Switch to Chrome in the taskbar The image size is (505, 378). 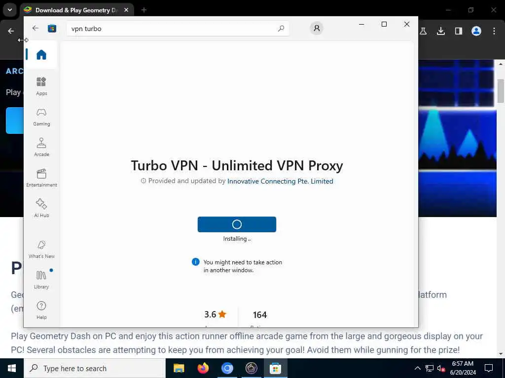coord(227,368)
